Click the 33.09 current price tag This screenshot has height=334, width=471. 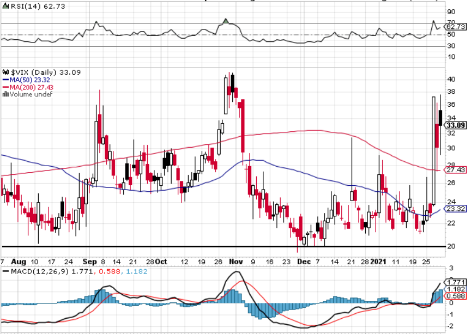(456, 125)
